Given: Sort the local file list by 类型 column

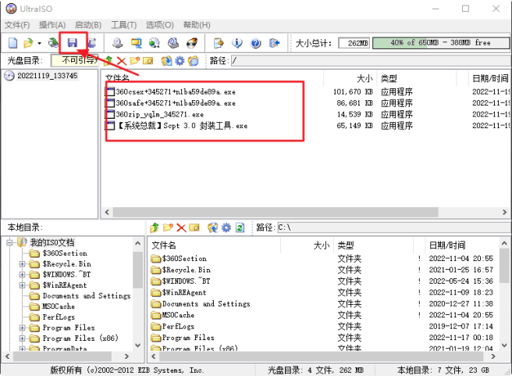Looking at the screenshot, I should (x=374, y=245).
